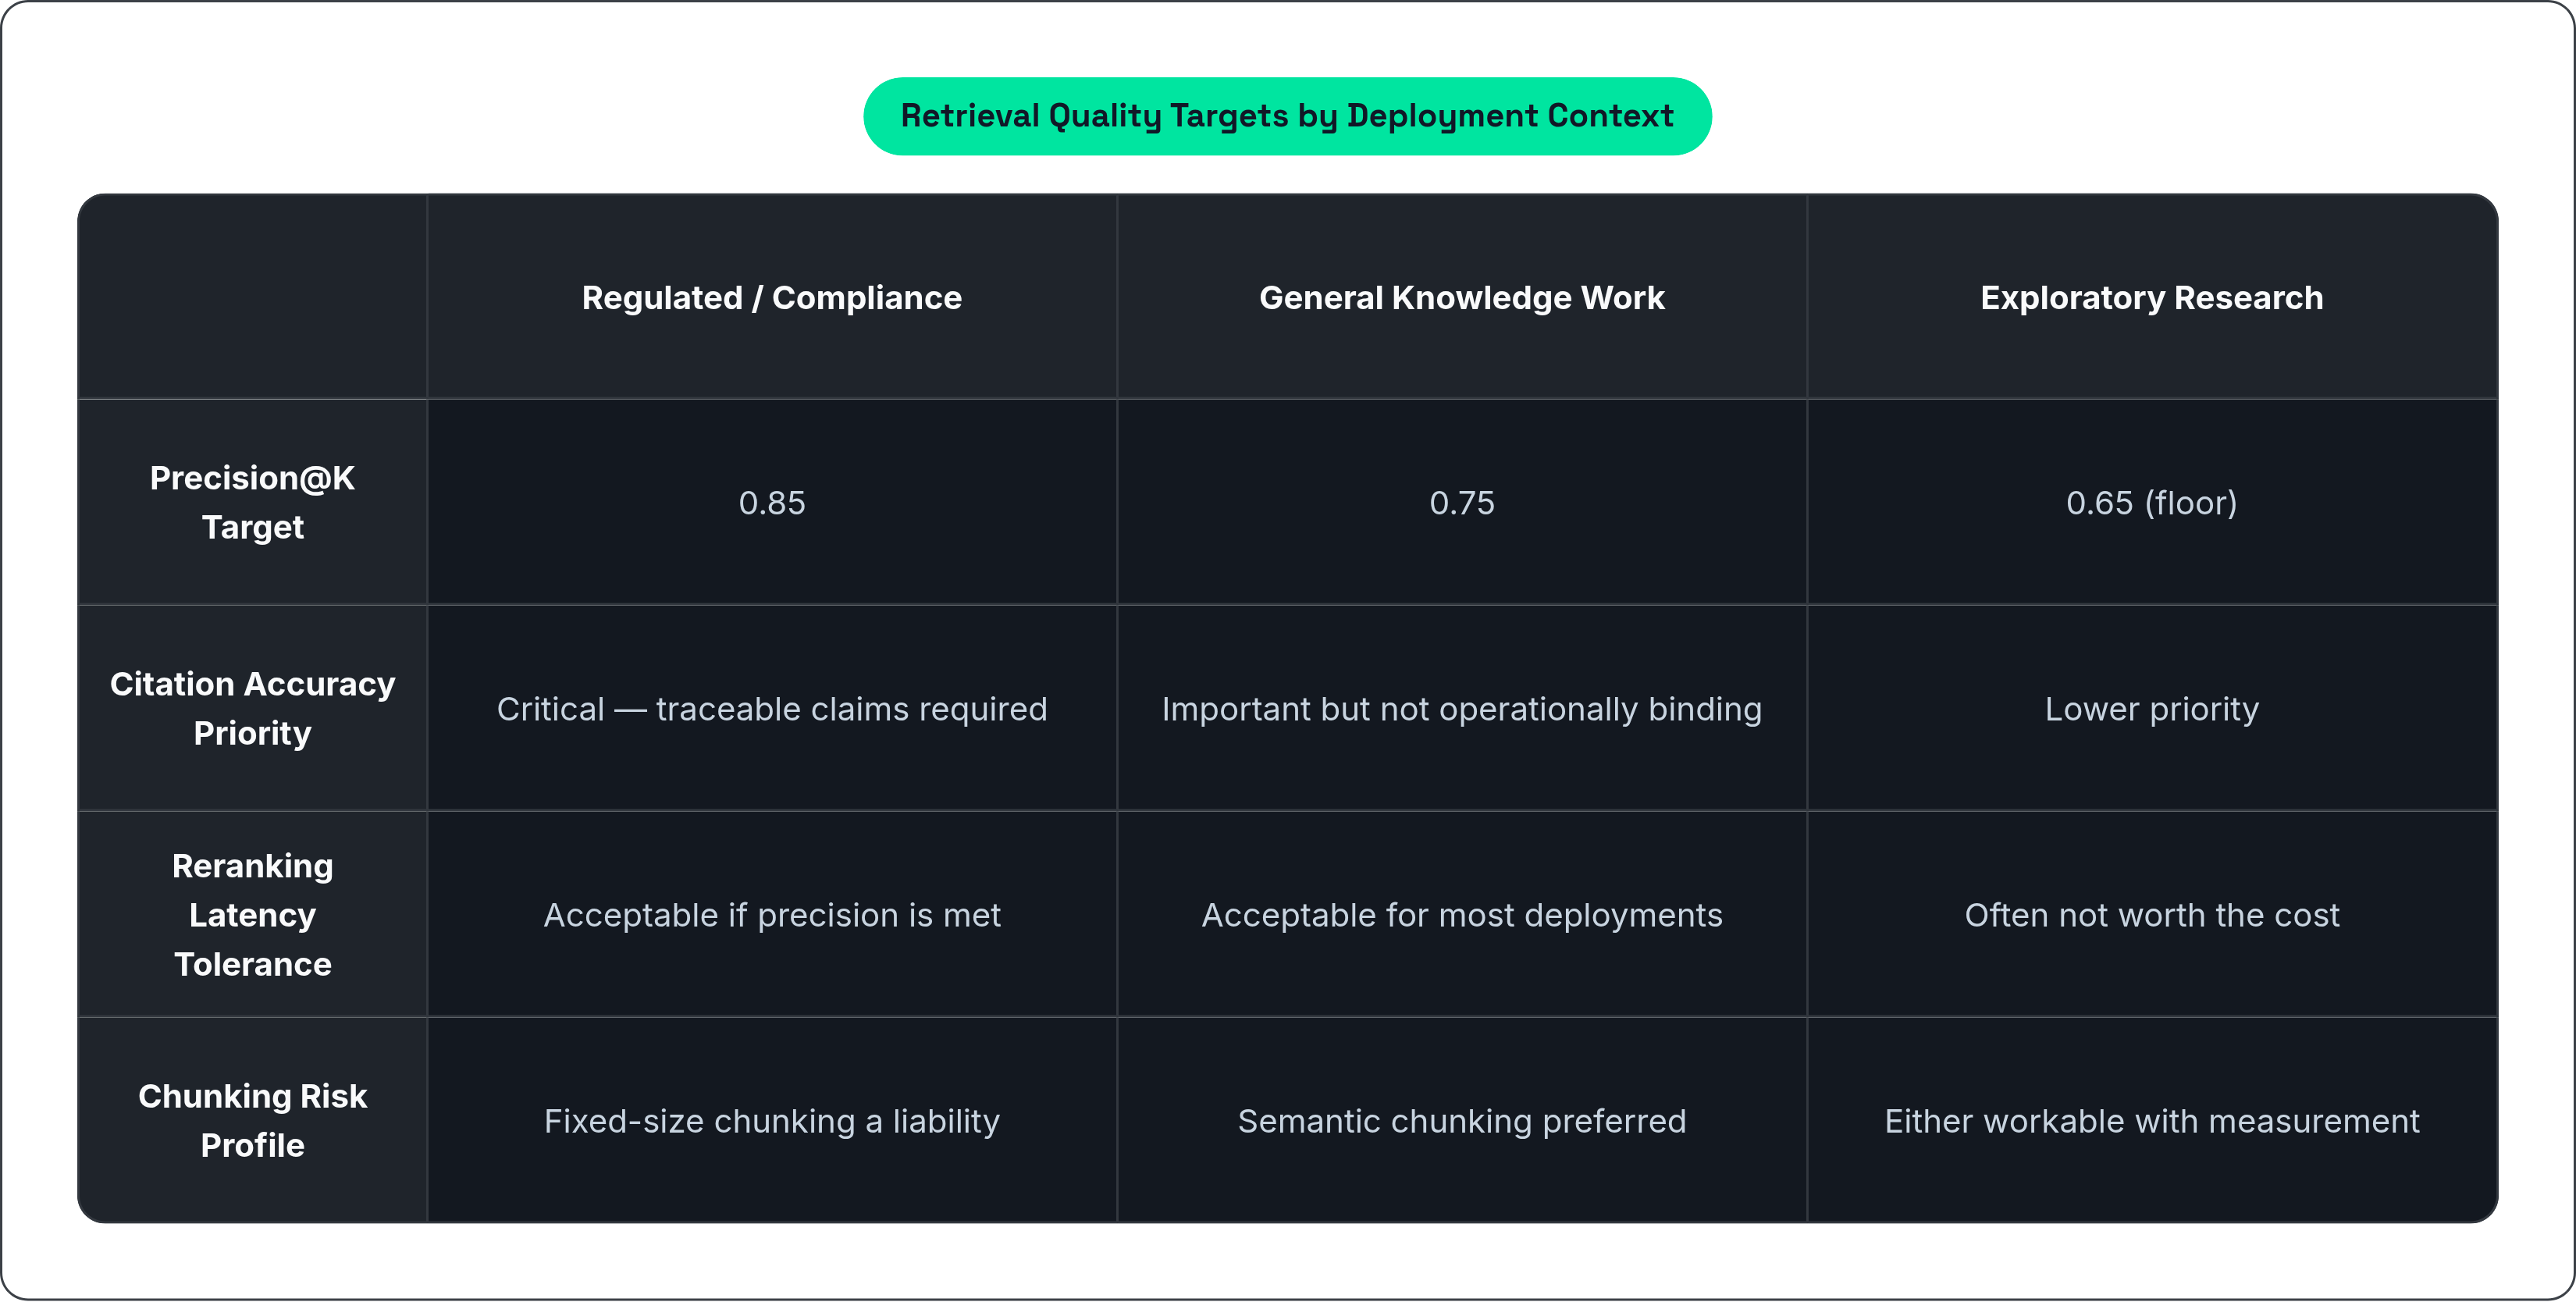The image size is (2576, 1302).
Task: Click the "Chunking Risk Profile" row label
Action: (252, 1120)
